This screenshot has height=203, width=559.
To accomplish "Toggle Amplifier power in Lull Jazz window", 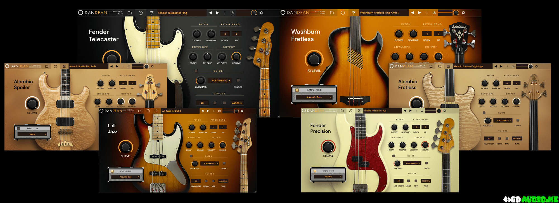I will 112,171.
